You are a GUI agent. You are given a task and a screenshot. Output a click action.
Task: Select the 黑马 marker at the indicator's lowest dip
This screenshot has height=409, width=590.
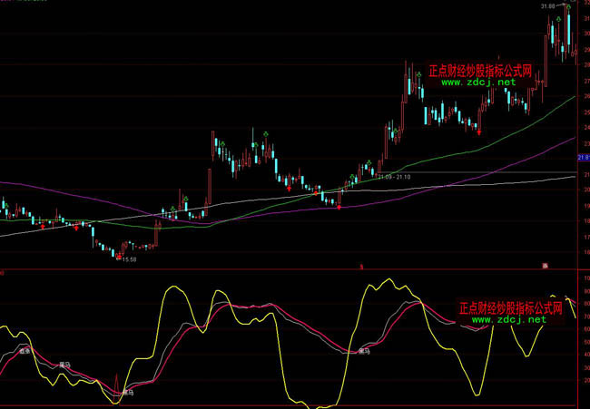[x=127, y=393]
